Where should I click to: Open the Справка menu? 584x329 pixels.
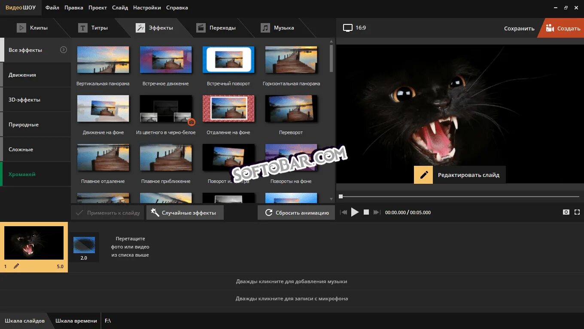(x=177, y=8)
